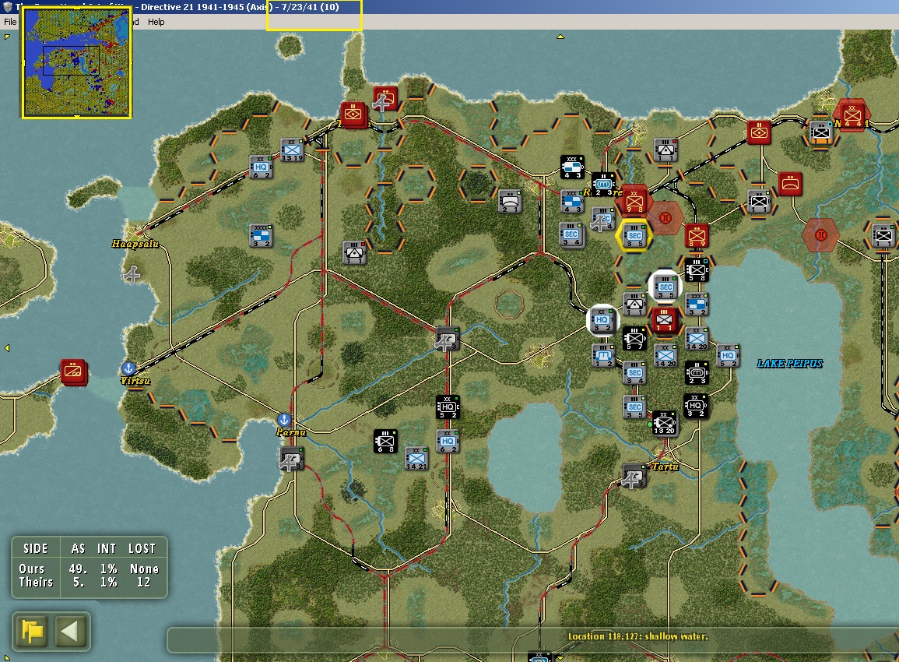899x662 pixels.
Task: Select the gray 14-21 infantry division
Action: click(416, 459)
